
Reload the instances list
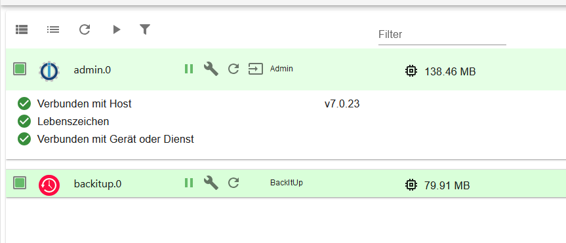pyautogui.click(x=85, y=29)
